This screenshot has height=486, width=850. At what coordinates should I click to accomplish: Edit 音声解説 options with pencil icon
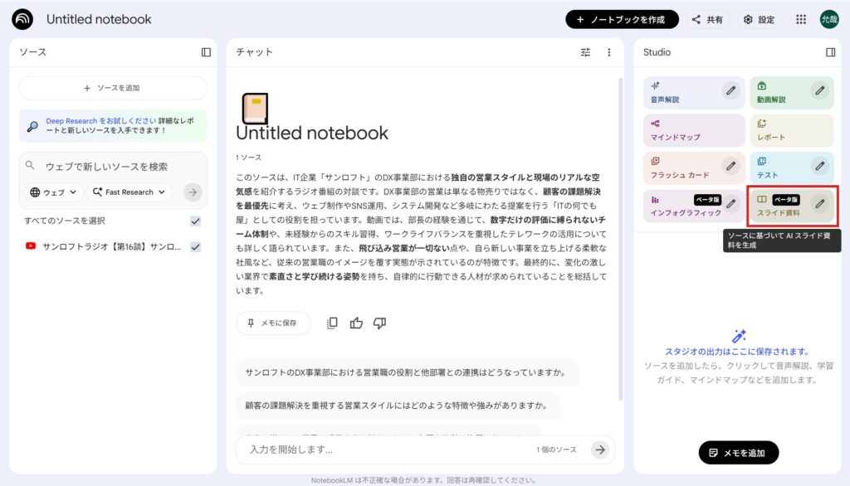point(730,90)
